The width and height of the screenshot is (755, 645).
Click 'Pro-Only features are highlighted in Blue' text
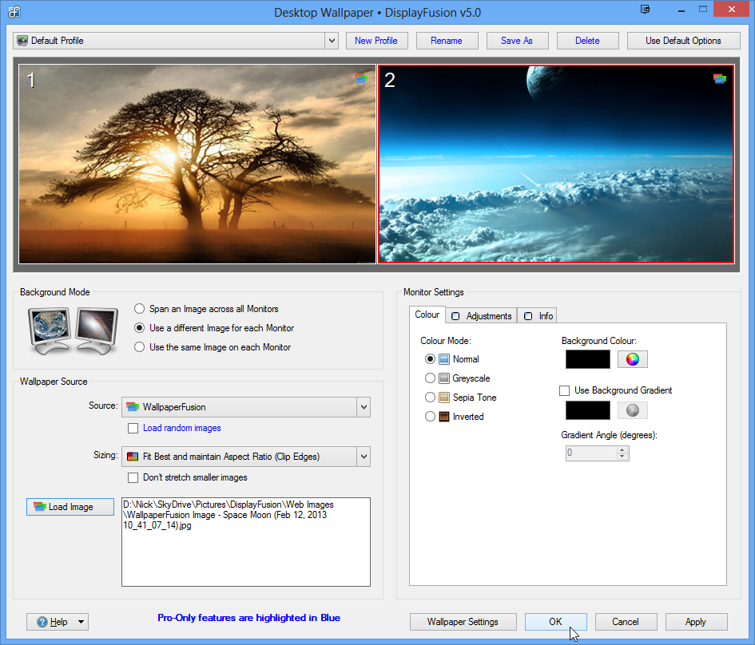249,618
